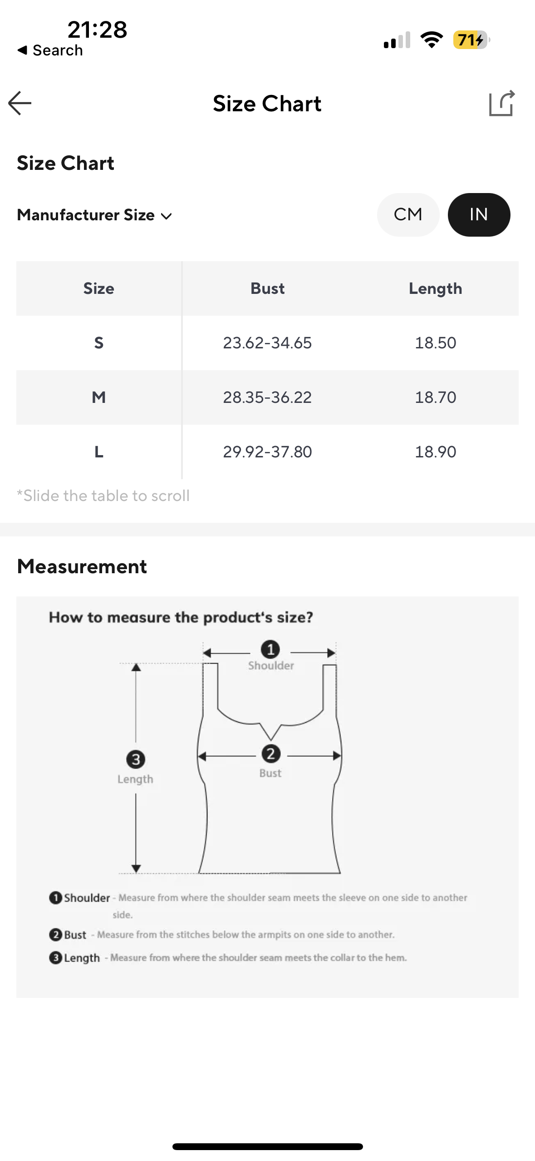Tap the chevron beside Manufacturer Size
This screenshot has height=1161, width=535.
[167, 216]
